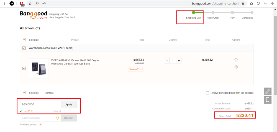Click the Coupon Discount ₪135.11 value

click(x=249, y=108)
